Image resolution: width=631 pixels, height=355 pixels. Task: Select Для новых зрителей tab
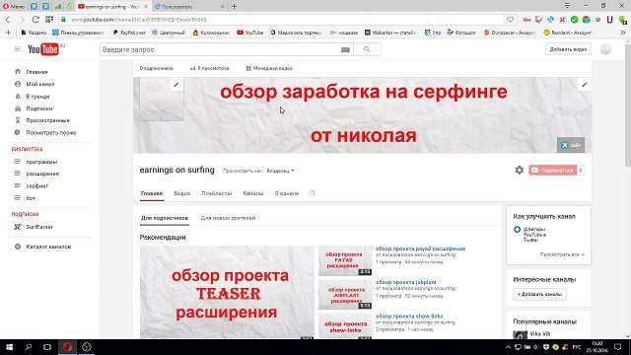[x=228, y=218]
